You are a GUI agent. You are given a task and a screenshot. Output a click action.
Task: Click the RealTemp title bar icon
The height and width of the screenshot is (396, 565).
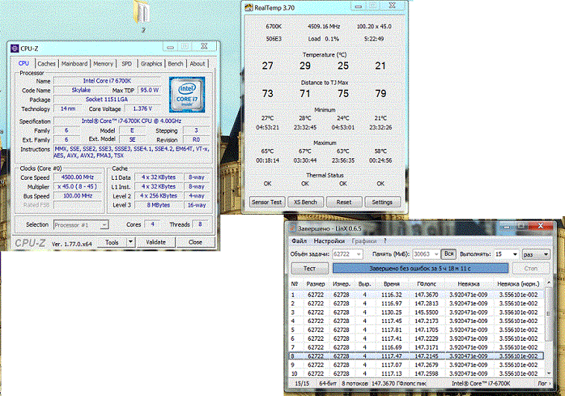point(248,7)
